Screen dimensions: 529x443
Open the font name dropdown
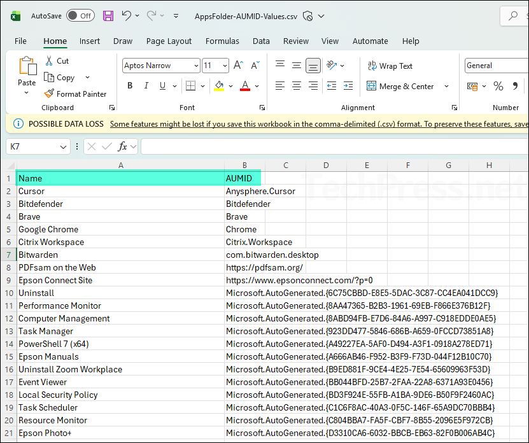pos(195,66)
